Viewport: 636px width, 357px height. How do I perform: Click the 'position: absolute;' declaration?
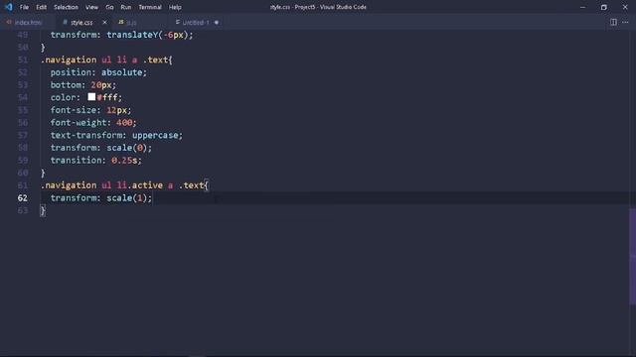click(x=98, y=72)
